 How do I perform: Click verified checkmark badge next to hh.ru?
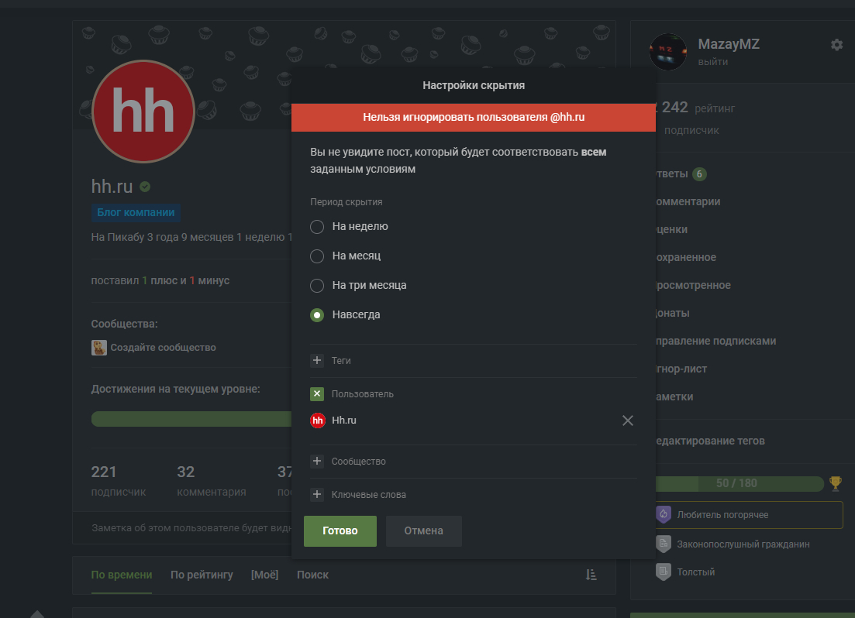point(145,187)
